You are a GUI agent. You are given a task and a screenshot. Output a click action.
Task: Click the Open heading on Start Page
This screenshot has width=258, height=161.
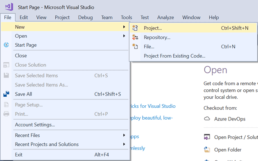pyautogui.click(x=215, y=70)
